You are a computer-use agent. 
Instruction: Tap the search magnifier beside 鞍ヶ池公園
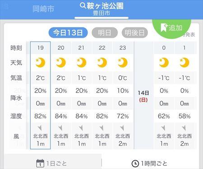click(83, 5)
